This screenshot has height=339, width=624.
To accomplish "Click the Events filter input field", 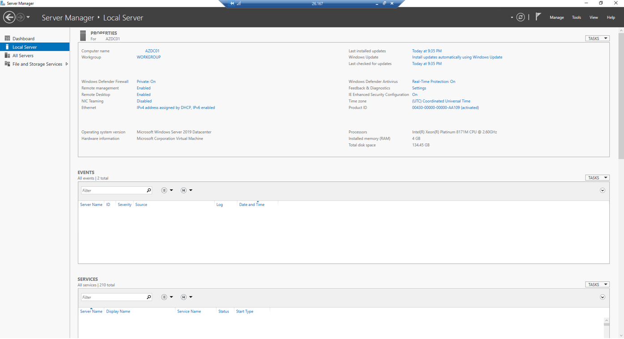I will coord(113,190).
